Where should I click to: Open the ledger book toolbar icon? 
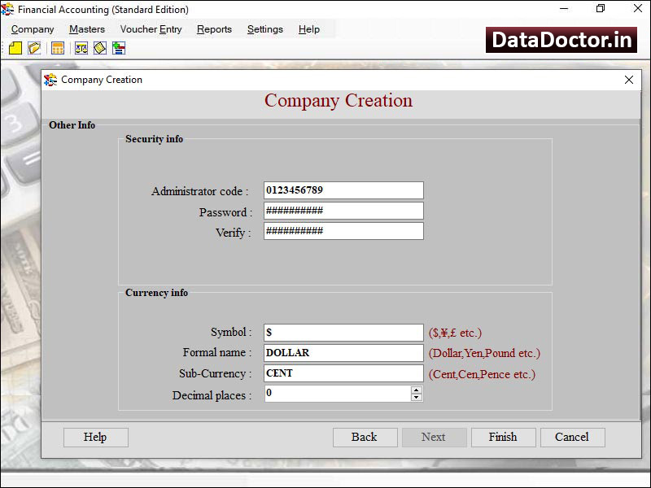pyautogui.click(x=99, y=48)
